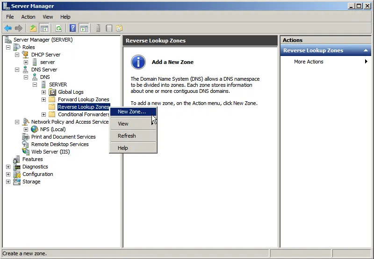Expand the Diagnostics node

click(8, 167)
